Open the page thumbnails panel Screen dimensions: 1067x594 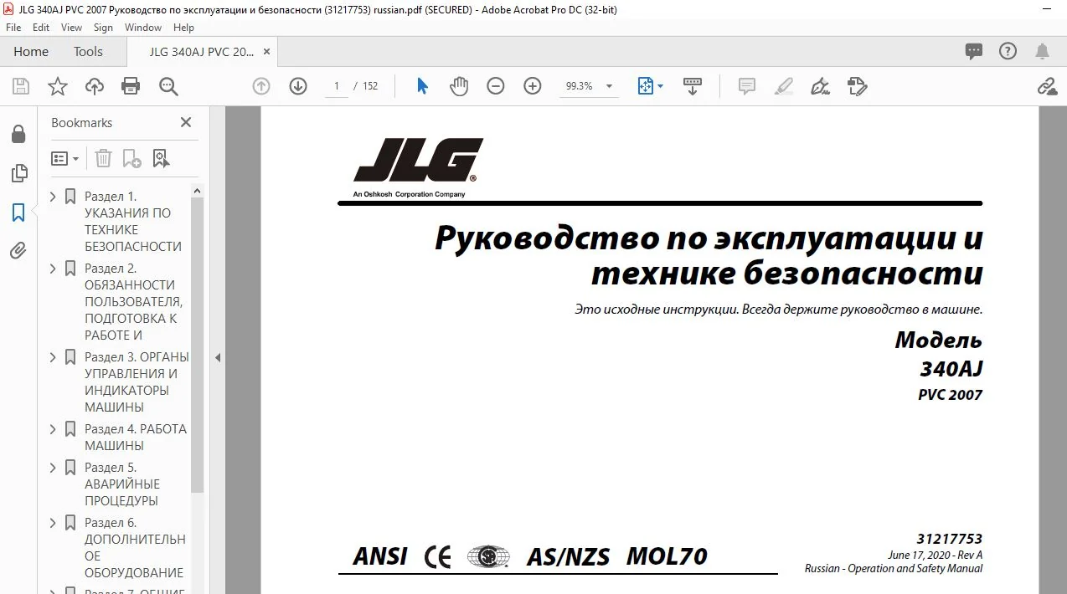coord(18,173)
